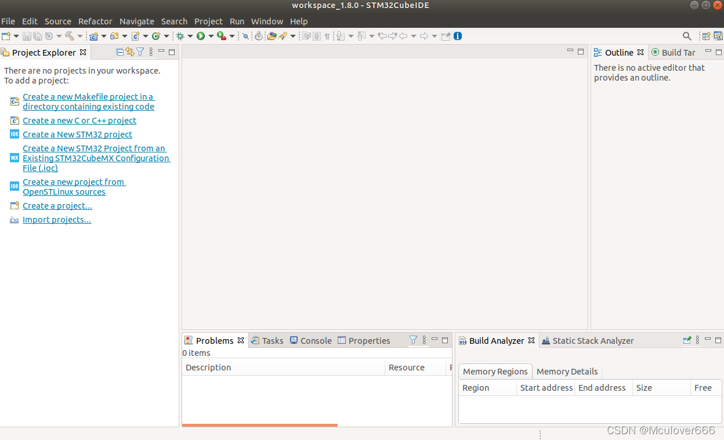
Task: Click the New C/C++ project toolbar icon
Action: (93, 36)
